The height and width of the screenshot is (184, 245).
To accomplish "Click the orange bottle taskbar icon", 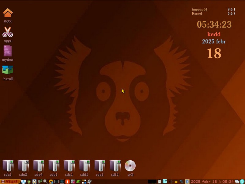I will 67,182.
